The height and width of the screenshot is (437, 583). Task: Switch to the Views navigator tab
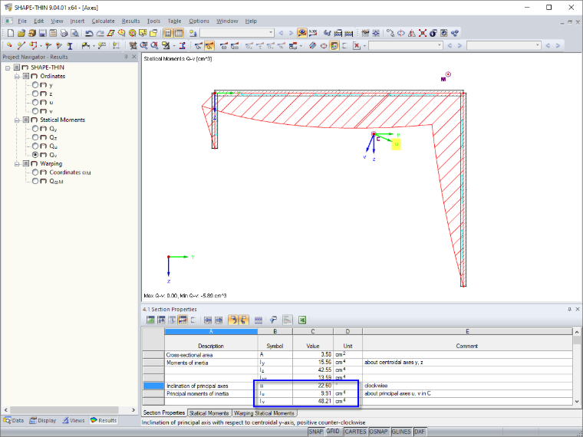coord(74,421)
